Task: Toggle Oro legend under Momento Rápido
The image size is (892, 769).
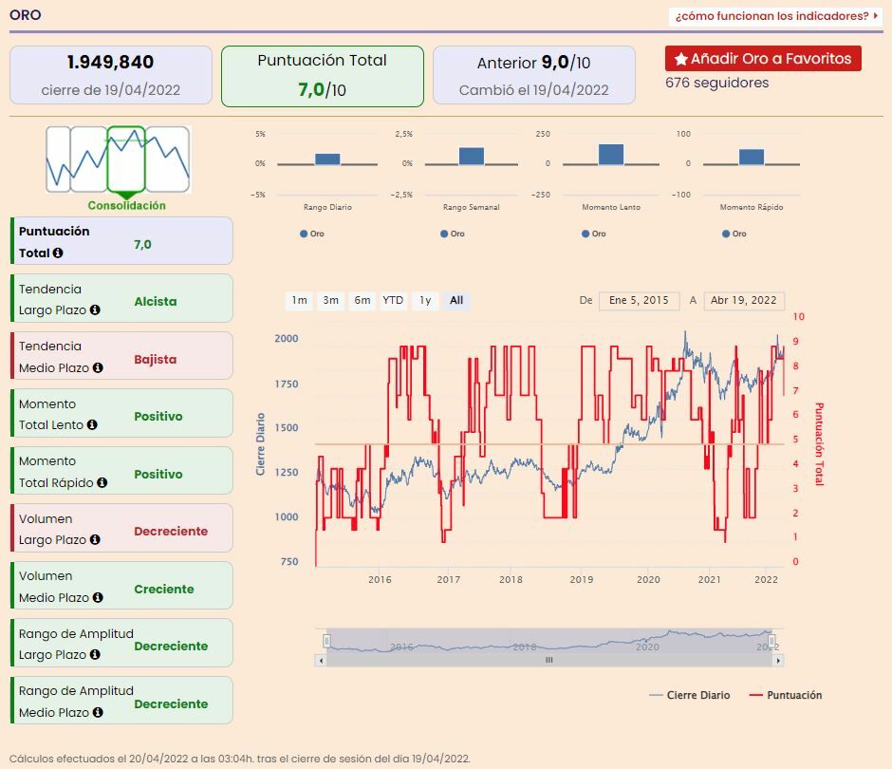Action: point(734,234)
